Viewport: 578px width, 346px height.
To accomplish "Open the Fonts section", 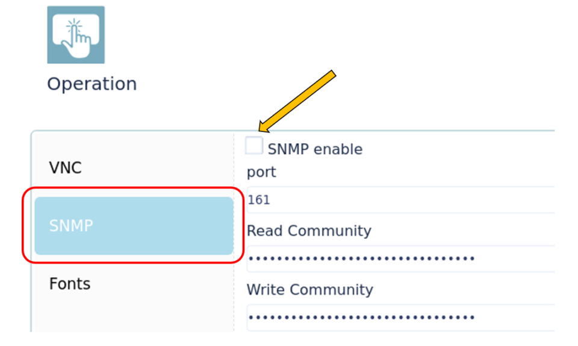I will pos(70,284).
